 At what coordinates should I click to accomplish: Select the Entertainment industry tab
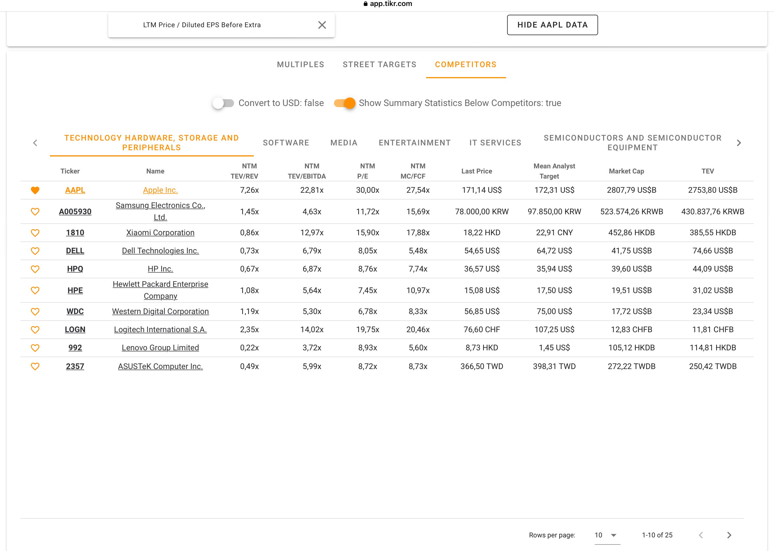pyautogui.click(x=414, y=143)
